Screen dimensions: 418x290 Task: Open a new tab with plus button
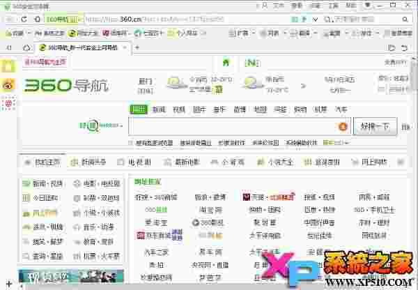[137, 47]
